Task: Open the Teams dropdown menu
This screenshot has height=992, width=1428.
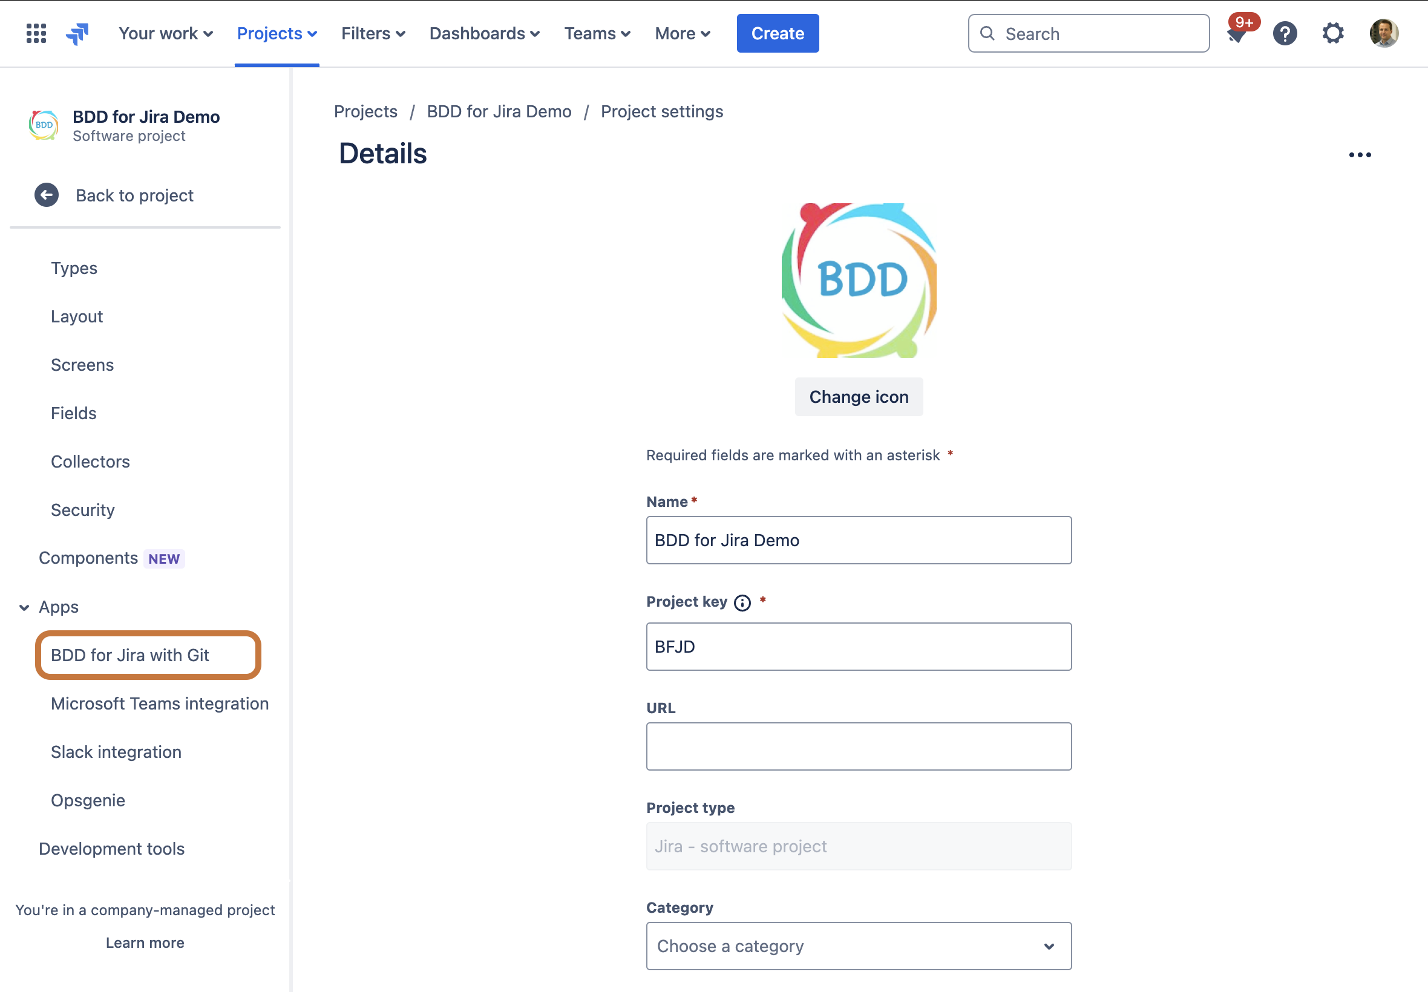Action: coord(597,33)
